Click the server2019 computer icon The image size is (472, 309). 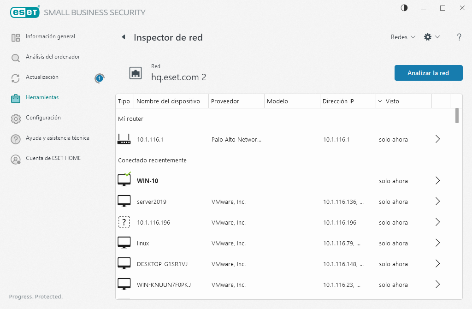pyautogui.click(x=124, y=202)
